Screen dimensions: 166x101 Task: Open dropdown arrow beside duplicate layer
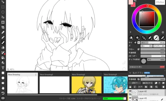point(159,83)
